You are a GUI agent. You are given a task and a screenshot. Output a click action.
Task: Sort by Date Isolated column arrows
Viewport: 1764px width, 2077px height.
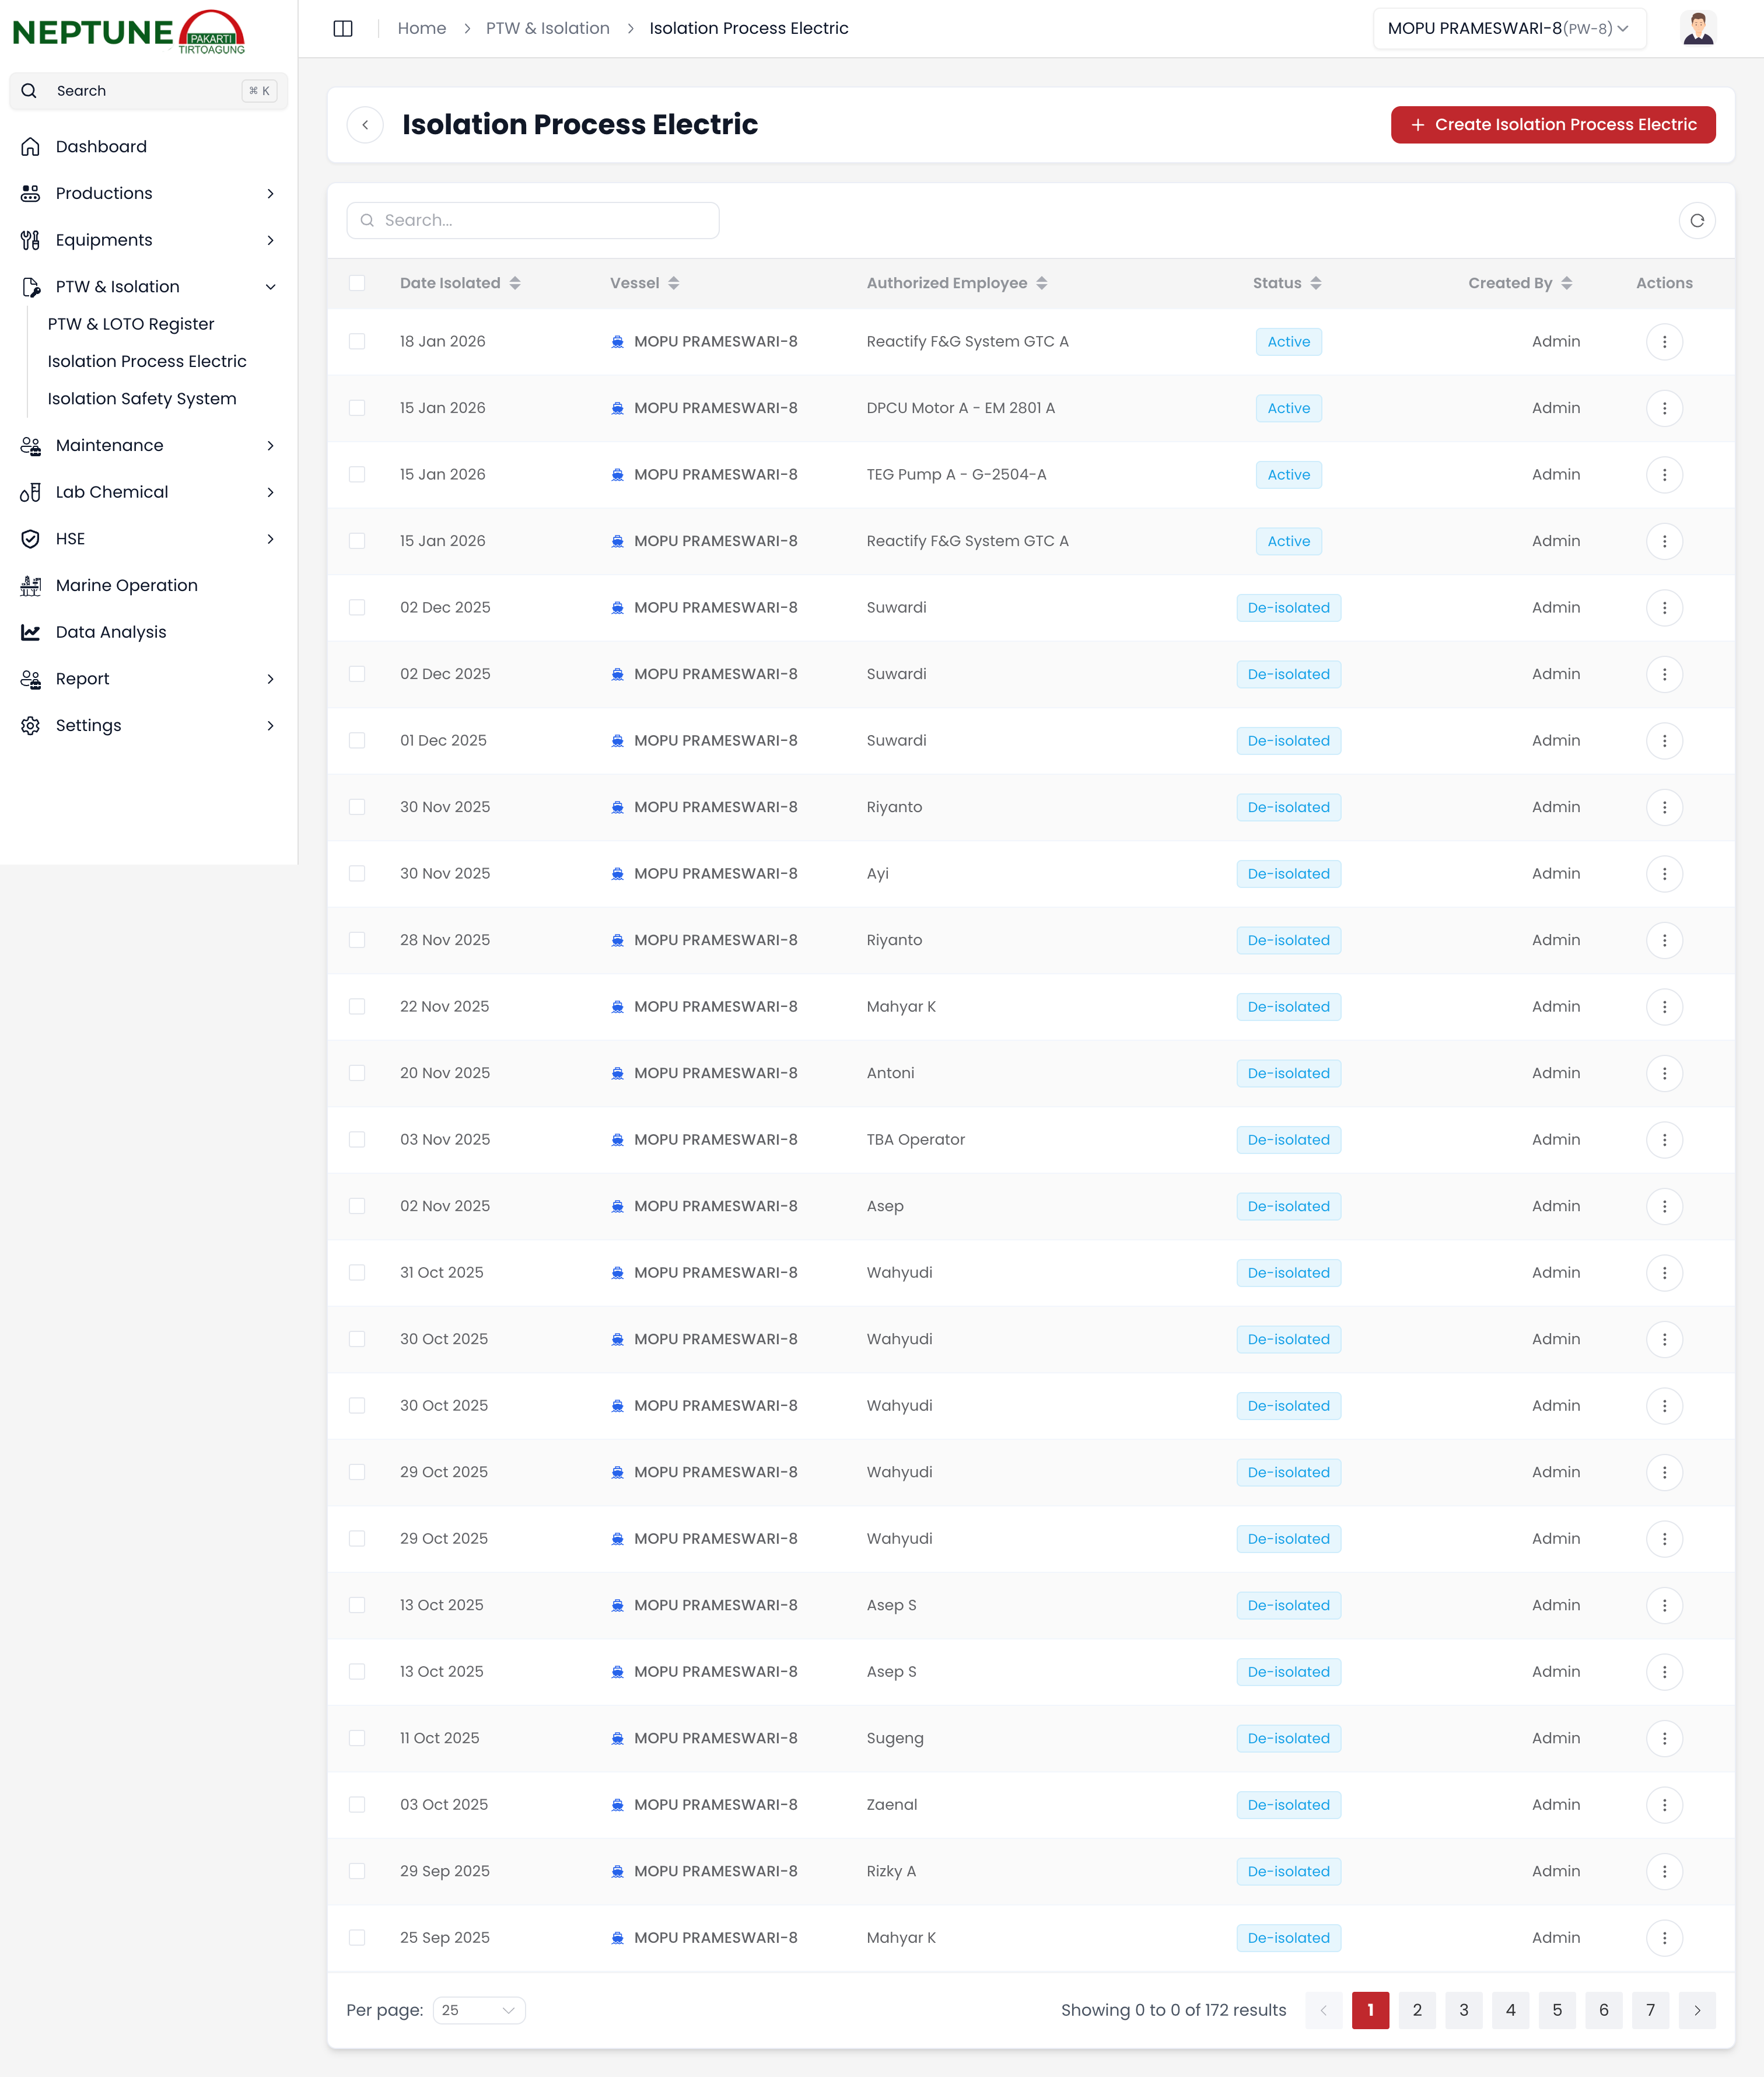[515, 283]
